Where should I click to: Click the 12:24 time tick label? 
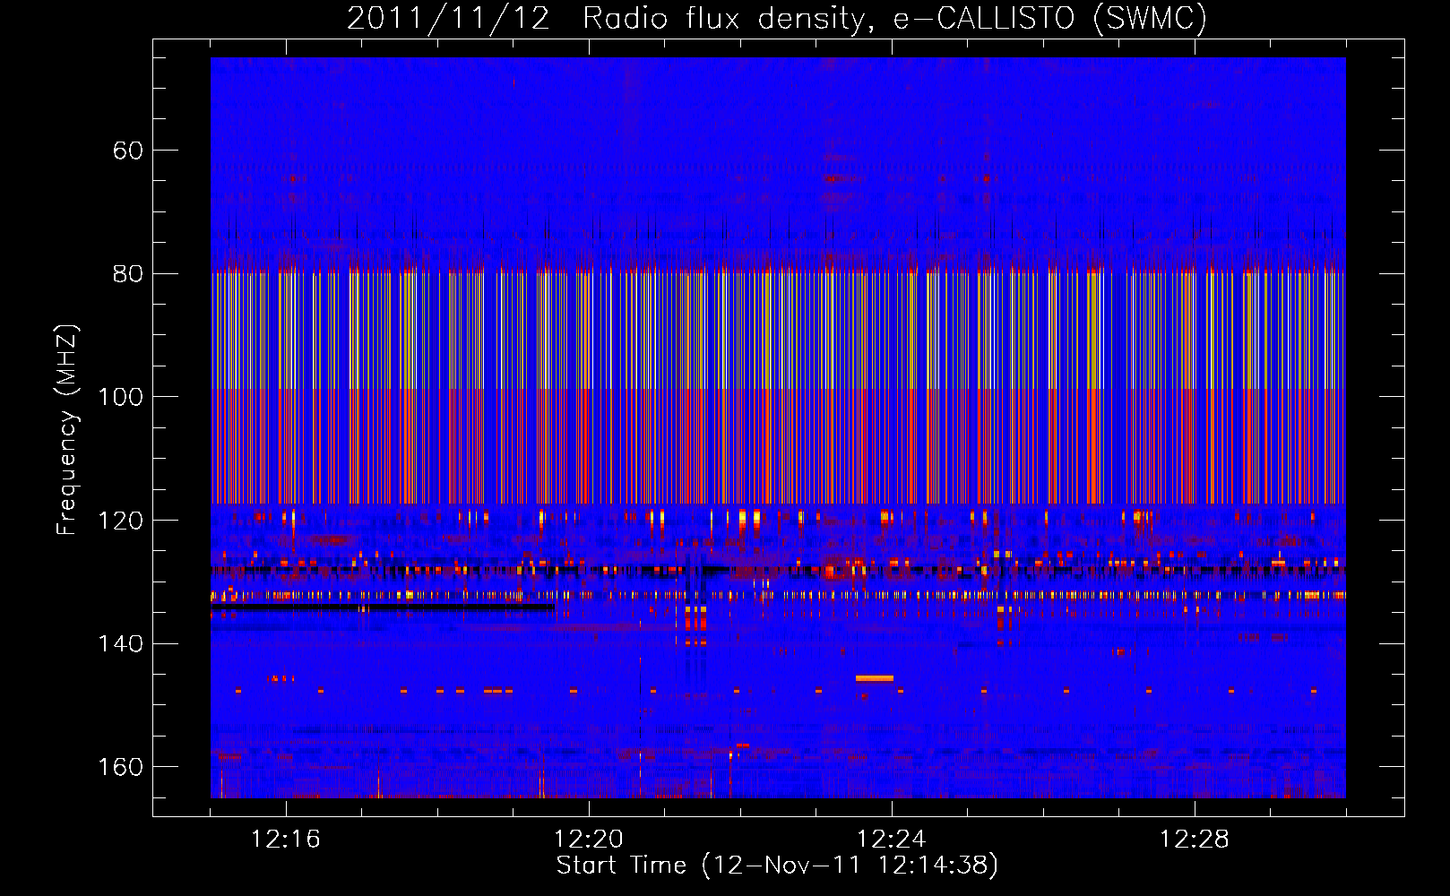click(x=892, y=840)
